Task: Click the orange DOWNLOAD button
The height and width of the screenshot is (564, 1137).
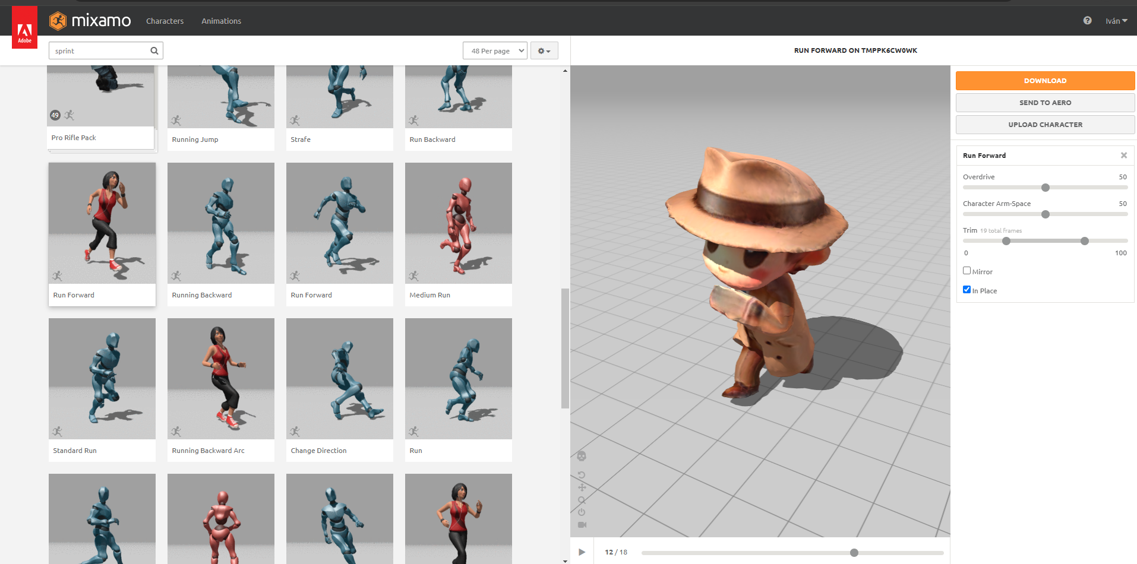Action: point(1045,81)
